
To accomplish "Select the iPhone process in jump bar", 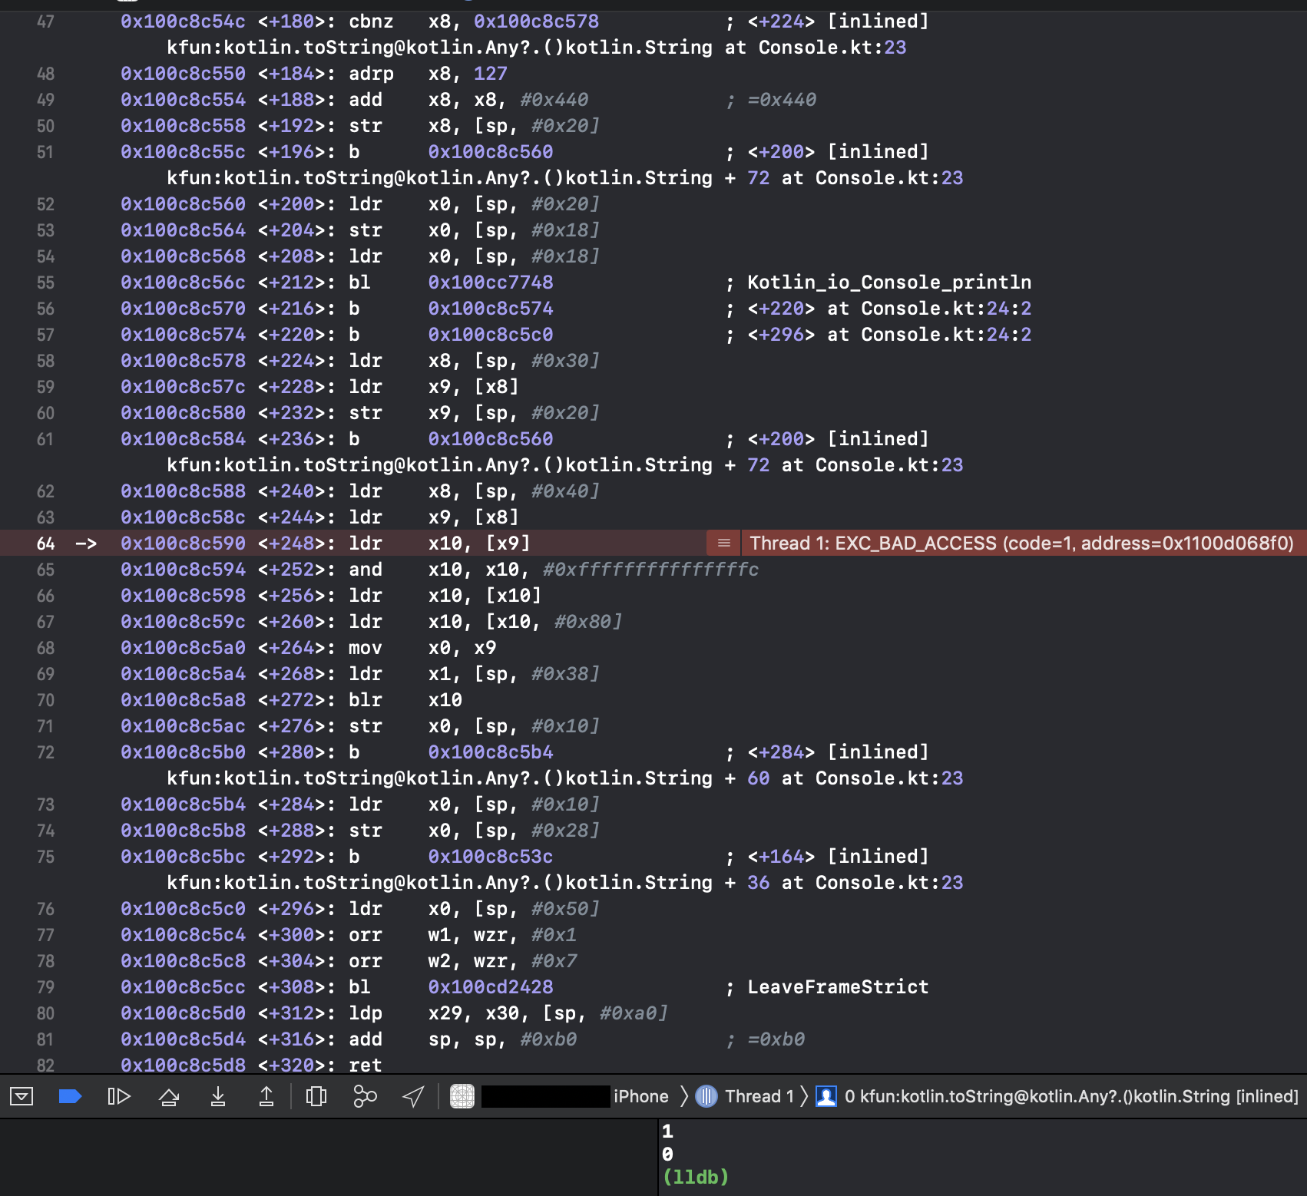I will tap(641, 1096).
